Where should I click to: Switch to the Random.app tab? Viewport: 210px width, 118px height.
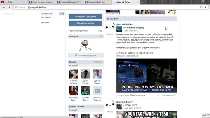[42, 2]
